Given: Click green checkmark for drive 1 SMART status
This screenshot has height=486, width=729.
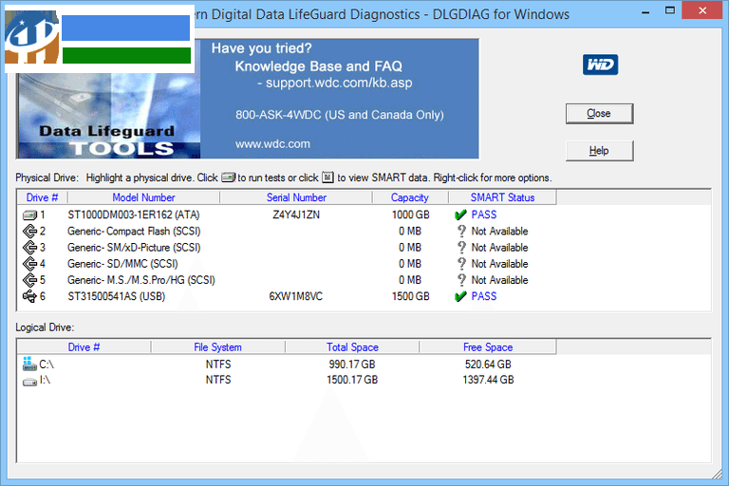Looking at the screenshot, I should 460,215.
